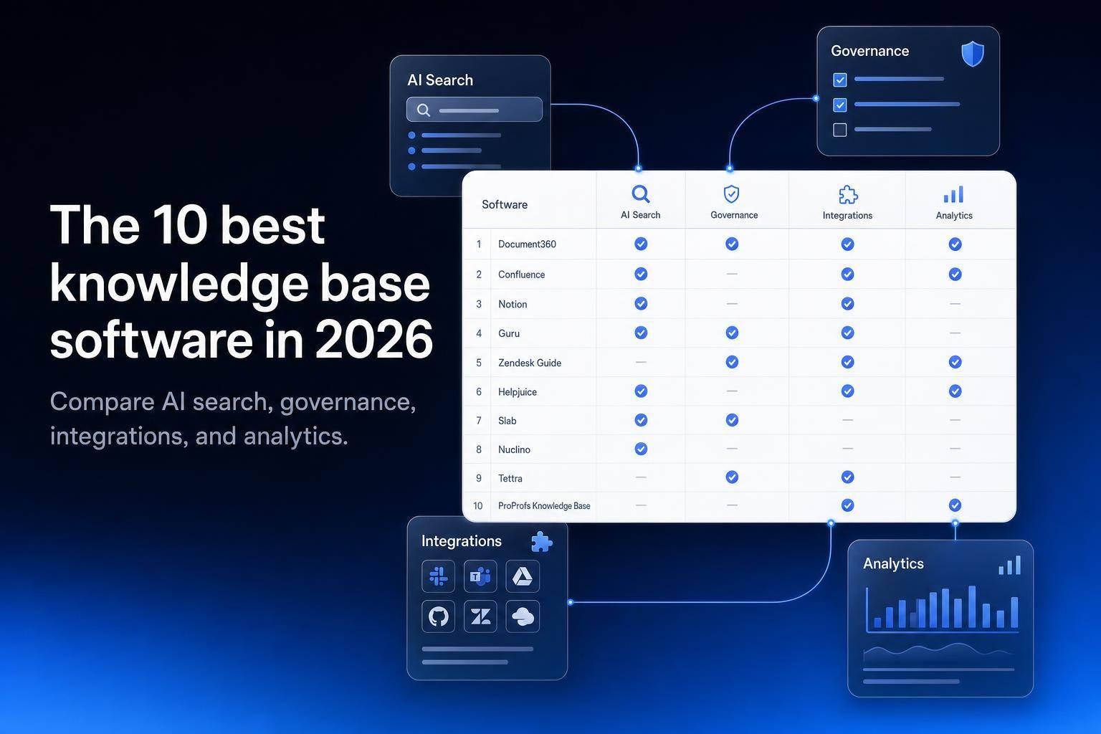Click Zendesk Guide Governance check mark
This screenshot has width=1101, height=734.
732,363
